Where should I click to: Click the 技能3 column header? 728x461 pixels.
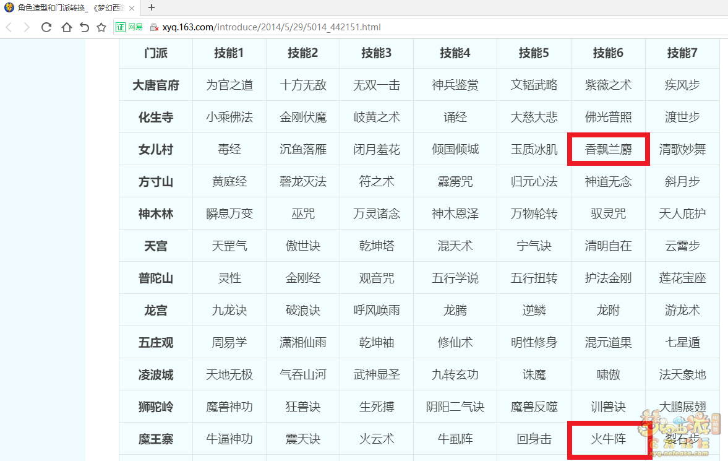(x=377, y=53)
